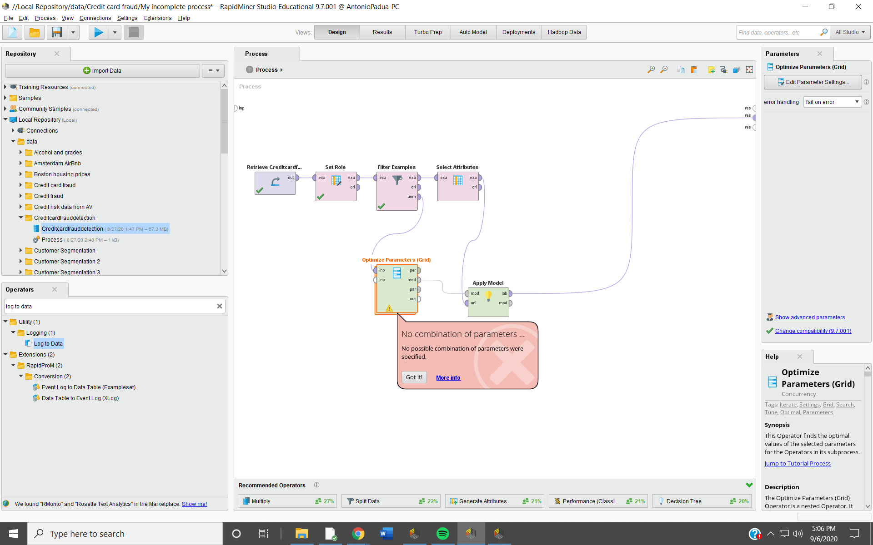Open the Connections menu
The height and width of the screenshot is (545, 873).
(95, 18)
